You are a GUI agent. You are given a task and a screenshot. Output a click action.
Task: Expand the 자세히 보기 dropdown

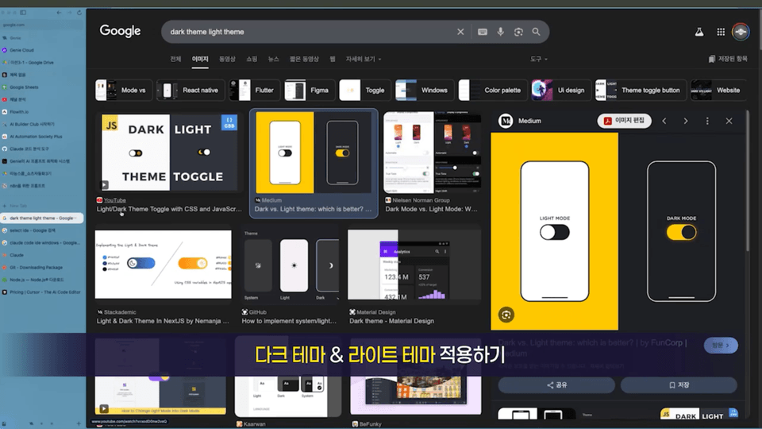363,59
